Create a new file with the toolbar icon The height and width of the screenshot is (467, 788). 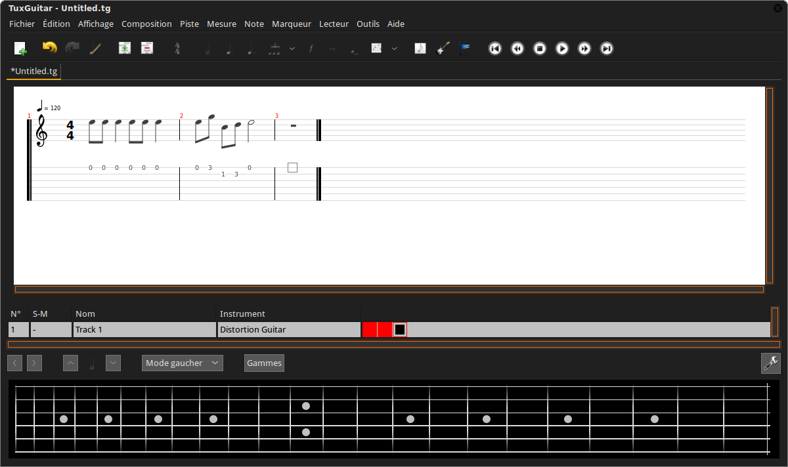pyautogui.click(x=20, y=49)
